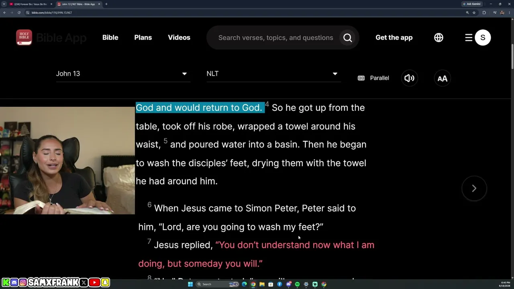Open the S user profile avatar

[483, 38]
